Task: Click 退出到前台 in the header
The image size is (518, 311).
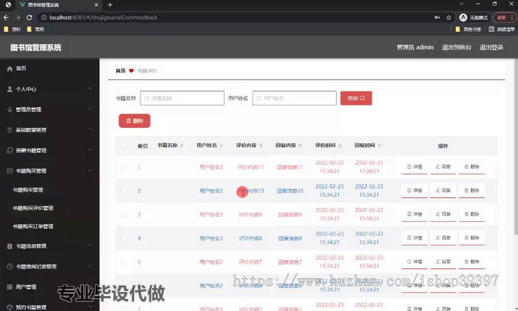Action: click(x=456, y=47)
